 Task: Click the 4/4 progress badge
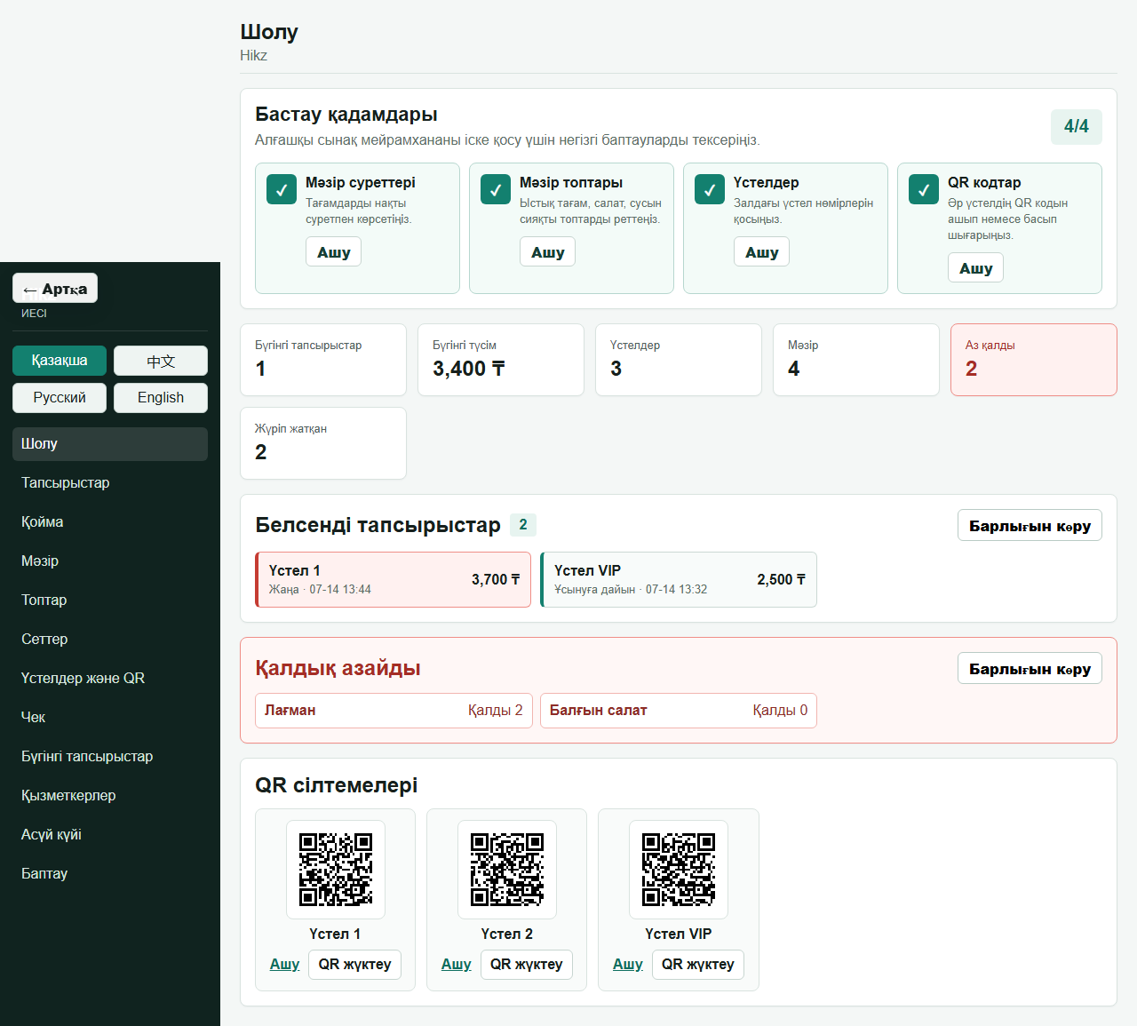click(x=1077, y=127)
